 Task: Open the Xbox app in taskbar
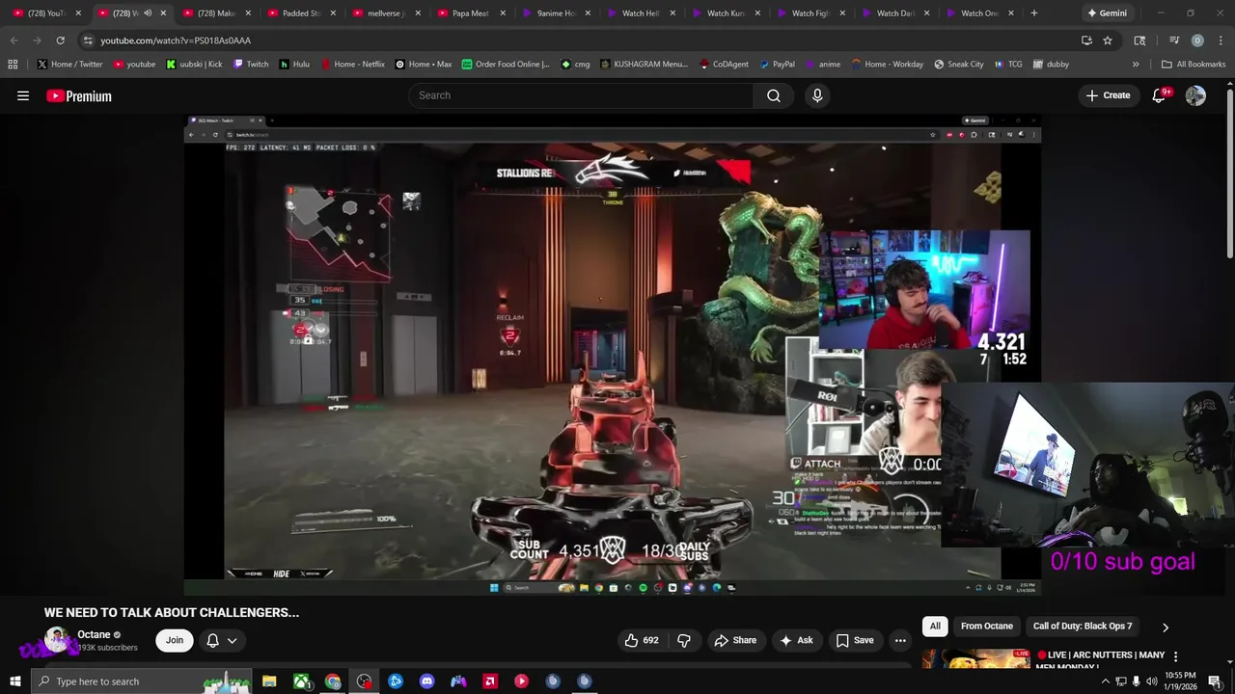pyautogui.click(x=302, y=681)
